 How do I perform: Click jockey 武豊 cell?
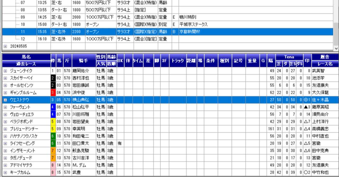pos(84,172)
